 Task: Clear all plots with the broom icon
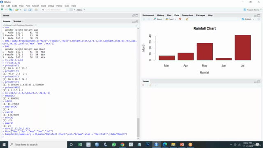[x=187, y=19]
